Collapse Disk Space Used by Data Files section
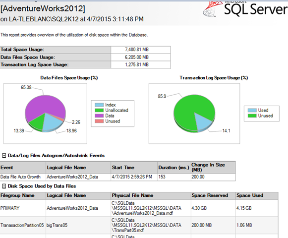The width and height of the screenshot is (288, 238). [4, 186]
